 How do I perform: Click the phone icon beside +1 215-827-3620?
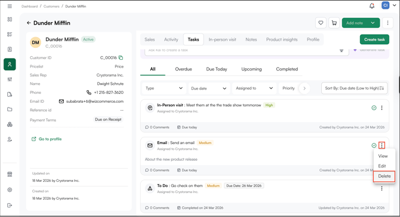coord(89,93)
